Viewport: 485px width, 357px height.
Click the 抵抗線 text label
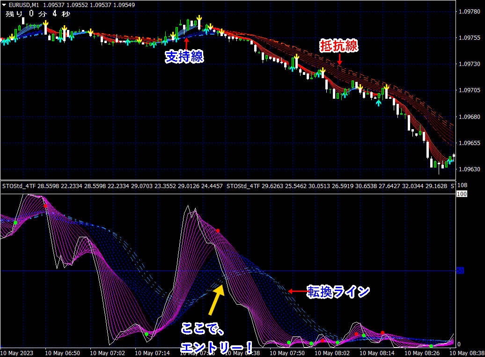(338, 45)
